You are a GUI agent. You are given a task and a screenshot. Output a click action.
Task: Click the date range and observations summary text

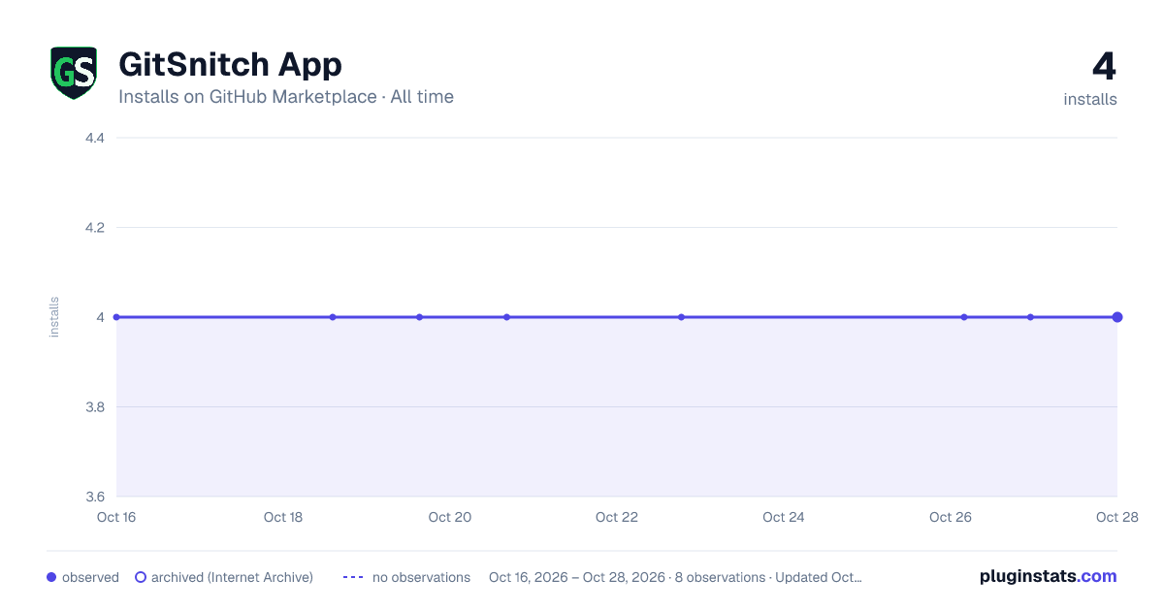tap(675, 577)
